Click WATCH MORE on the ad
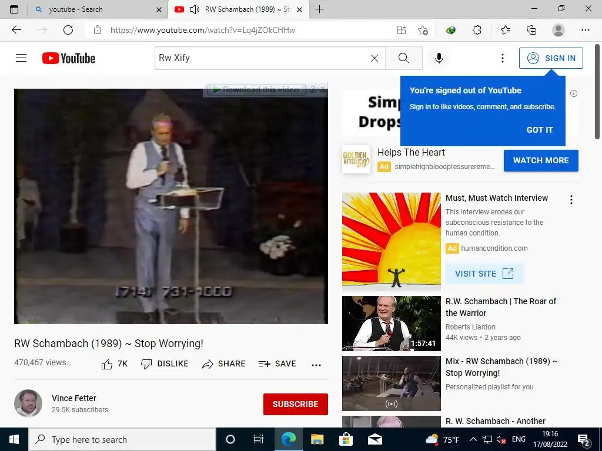Image resolution: width=602 pixels, height=451 pixels. pyautogui.click(x=541, y=160)
